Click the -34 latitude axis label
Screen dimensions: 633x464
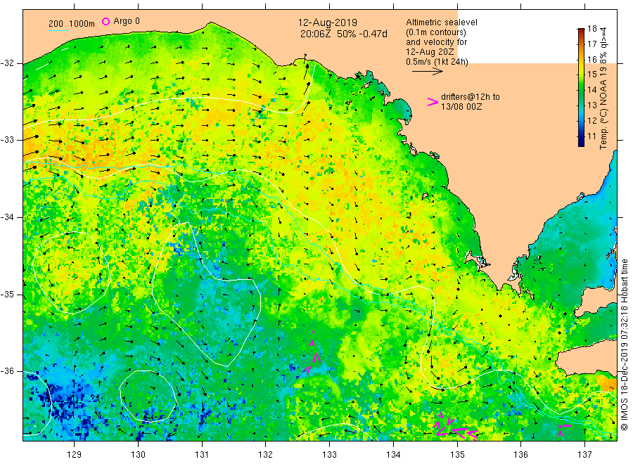7,217
